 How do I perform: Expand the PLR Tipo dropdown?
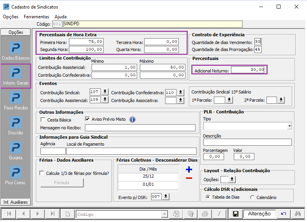pyautogui.click(x=289, y=126)
